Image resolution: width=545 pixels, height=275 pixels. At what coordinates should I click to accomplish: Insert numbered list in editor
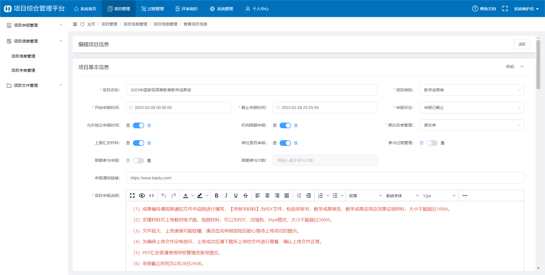(x=321, y=196)
